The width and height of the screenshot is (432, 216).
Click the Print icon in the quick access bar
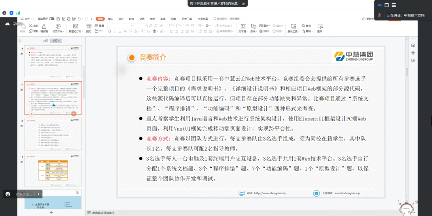68,19
